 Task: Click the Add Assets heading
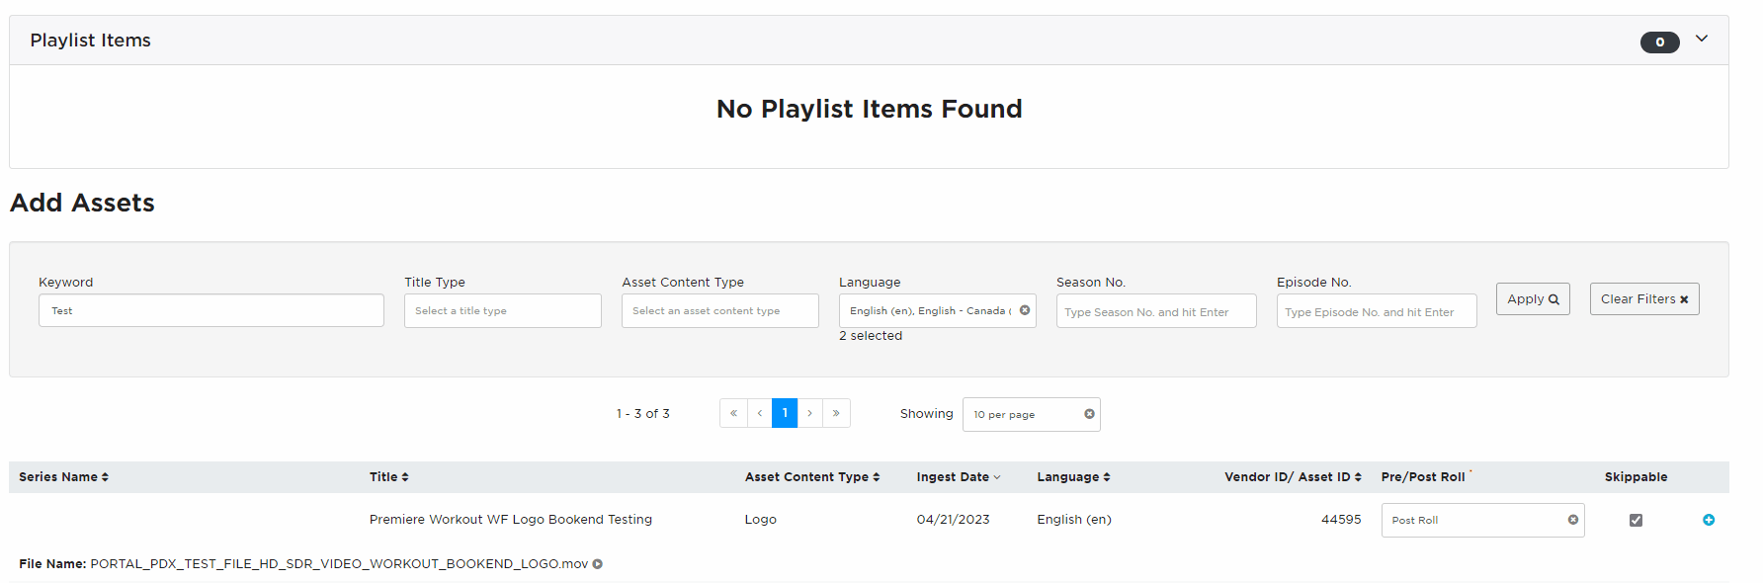[x=82, y=203]
